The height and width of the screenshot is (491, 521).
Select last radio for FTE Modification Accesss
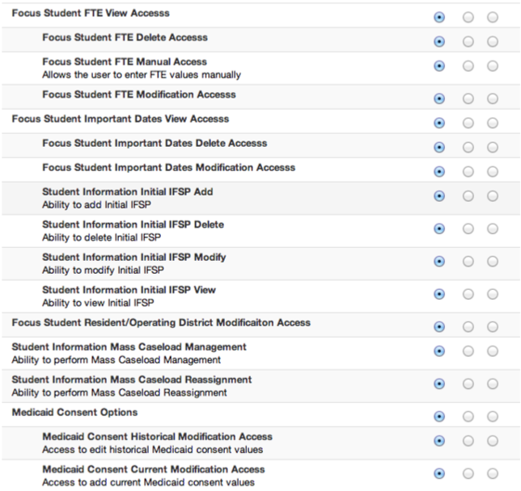pyautogui.click(x=493, y=99)
